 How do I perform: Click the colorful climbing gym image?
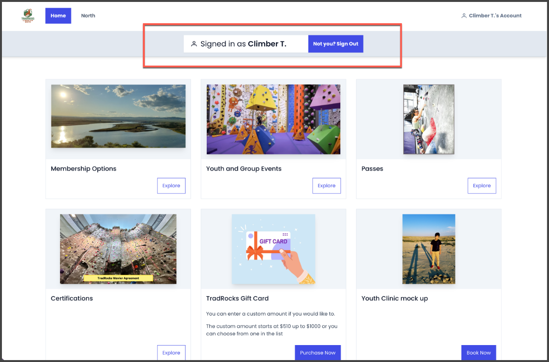click(274, 120)
